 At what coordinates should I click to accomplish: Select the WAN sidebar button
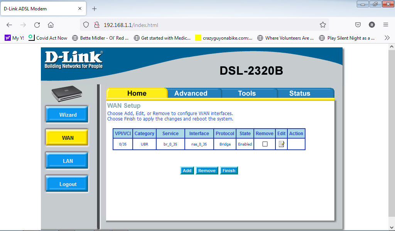coord(67,138)
